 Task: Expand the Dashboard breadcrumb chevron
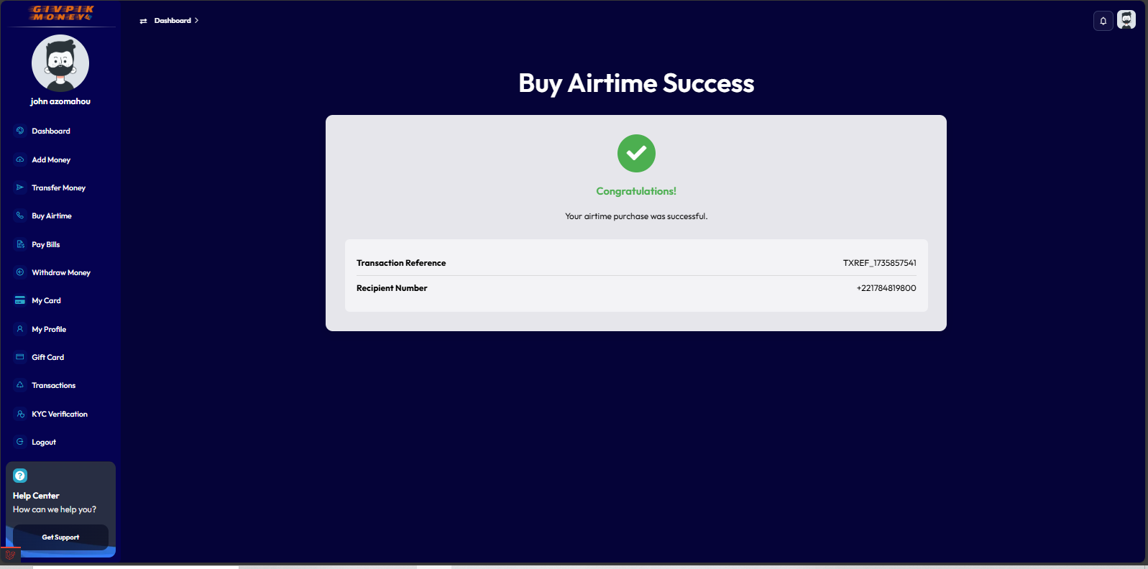coord(196,21)
